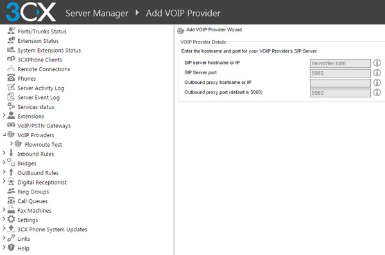Expand the Bridges node
This screenshot has height=255, width=385.
pos(4,162)
